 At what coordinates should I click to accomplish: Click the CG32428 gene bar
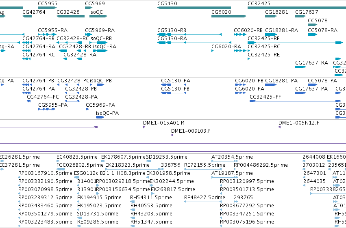[x=71, y=16]
